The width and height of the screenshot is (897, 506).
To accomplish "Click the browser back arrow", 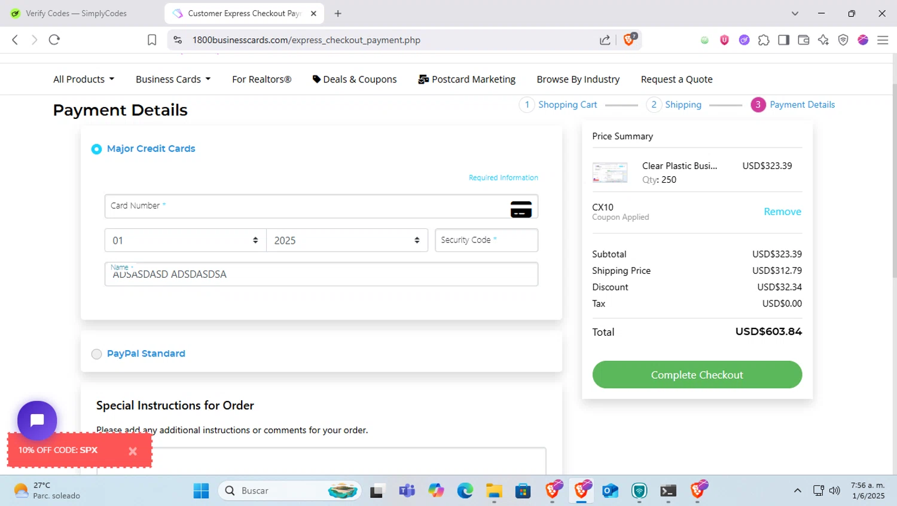I will 15,40.
